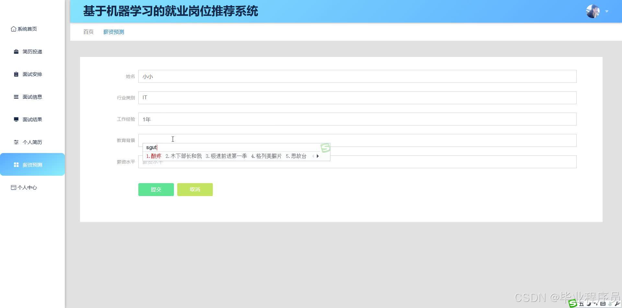Click the card icon beside 个人中心
Image resolution: width=622 pixels, height=308 pixels.
[14, 188]
